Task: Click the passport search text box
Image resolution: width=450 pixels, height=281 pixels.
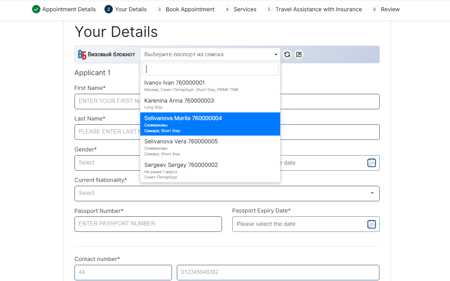Action: pyautogui.click(x=210, y=69)
